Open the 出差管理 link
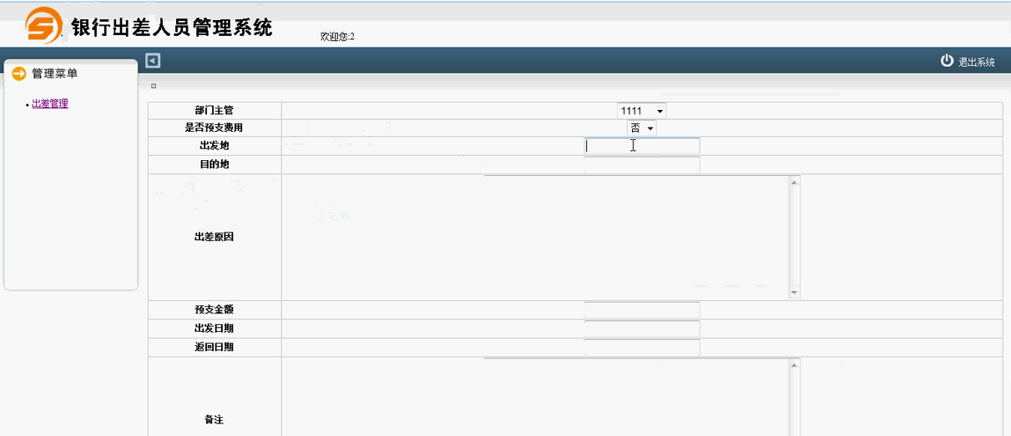 click(x=50, y=104)
